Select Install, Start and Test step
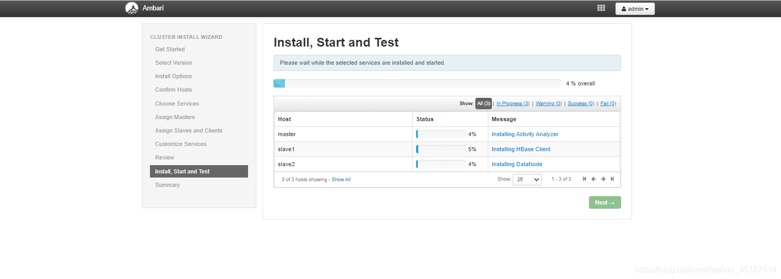 (x=199, y=171)
